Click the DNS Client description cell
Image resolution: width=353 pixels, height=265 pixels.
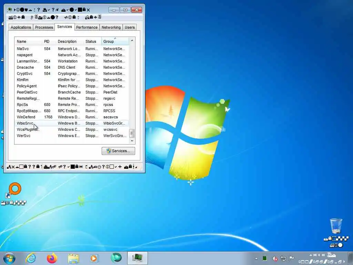click(x=67, y=67)
